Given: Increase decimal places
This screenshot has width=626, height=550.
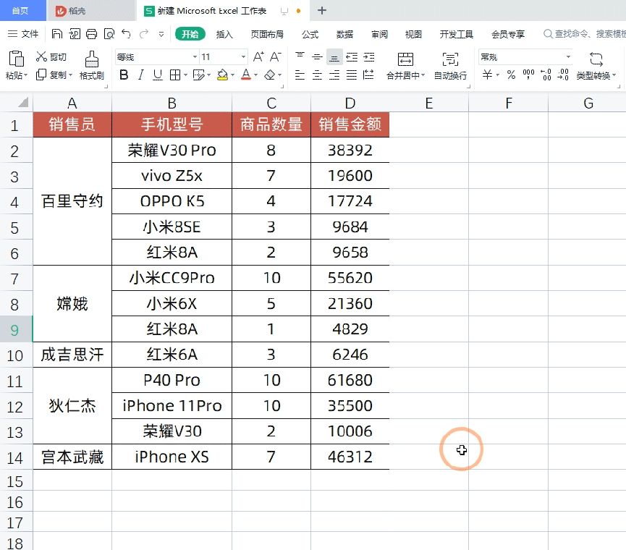Looking at the screenshot, I should (x=546, y=75).
